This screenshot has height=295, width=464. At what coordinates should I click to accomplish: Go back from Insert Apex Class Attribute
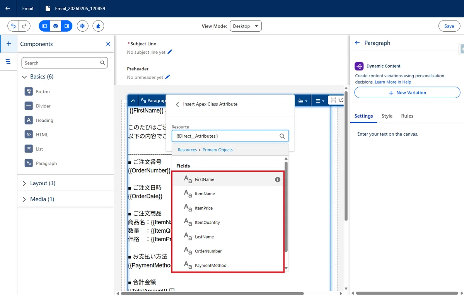(x=177, y=104)
